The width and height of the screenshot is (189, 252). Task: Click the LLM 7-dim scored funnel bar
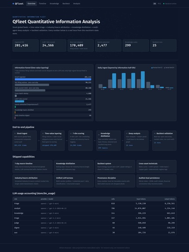coord(19,101)
